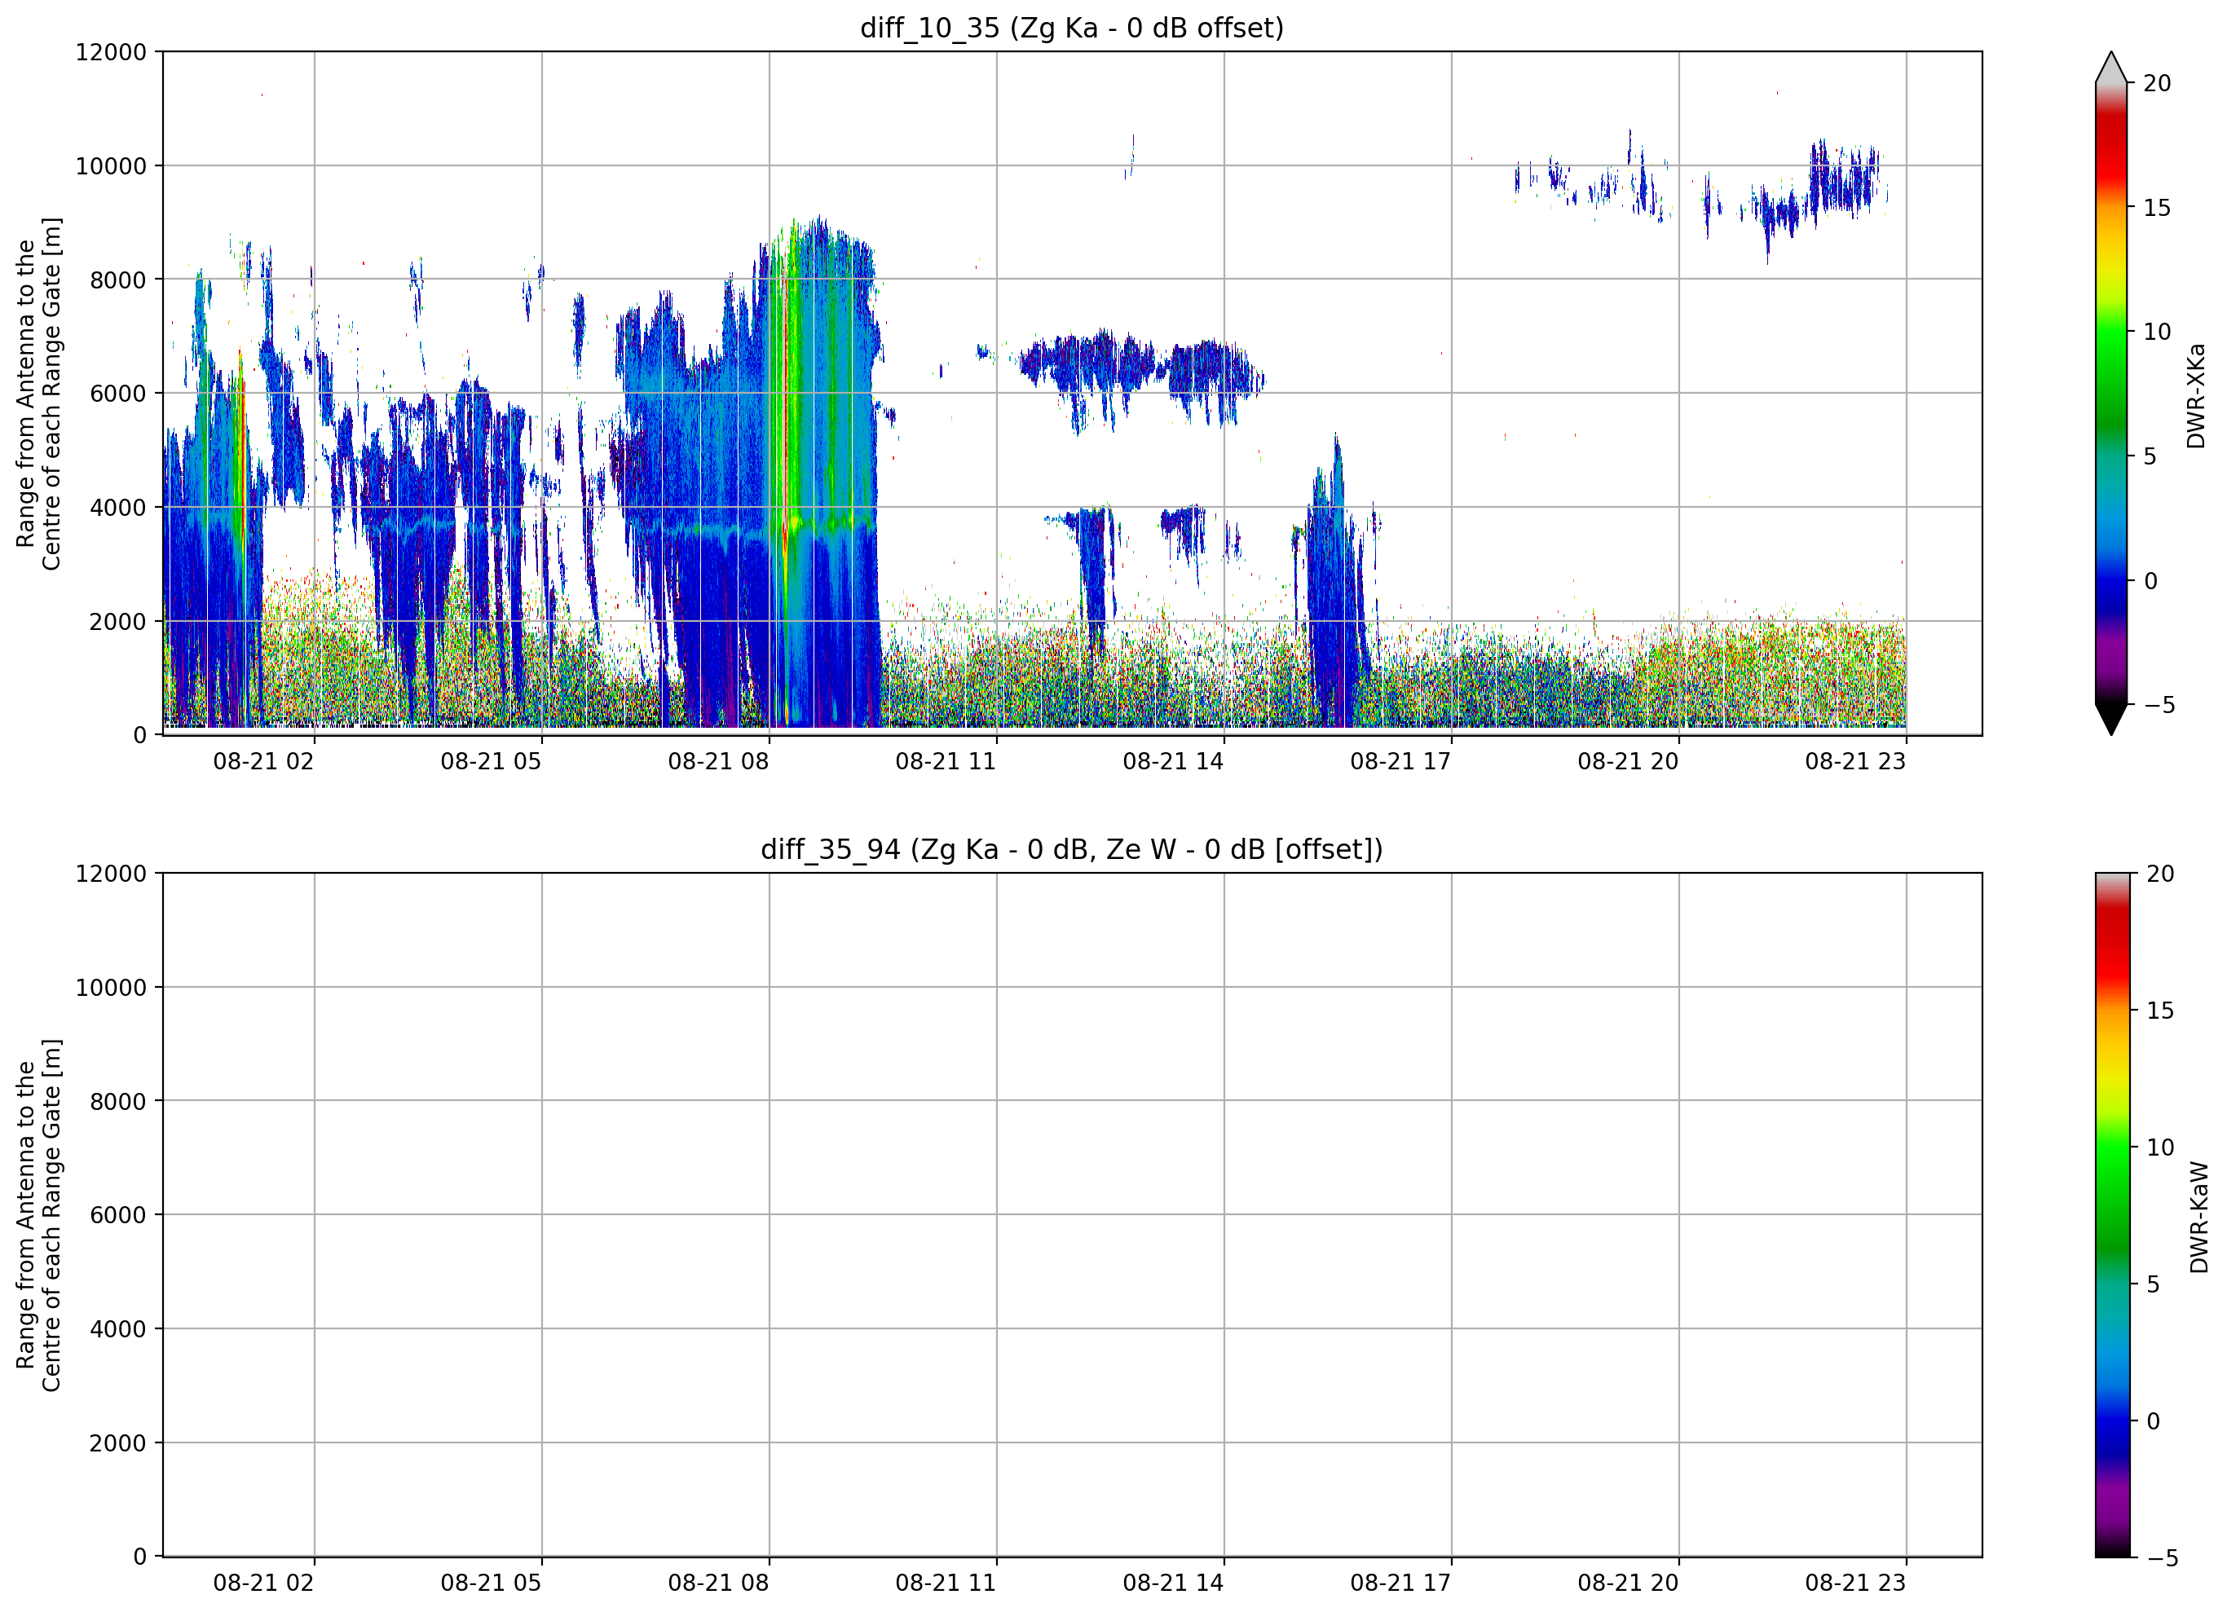Click the "0" tick on the DWR-KaW colorbar
2227x1612 pixels.
[x=2154, y=1421]
